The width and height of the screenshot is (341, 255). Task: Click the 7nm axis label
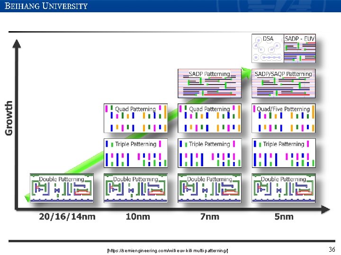(210, 217)
